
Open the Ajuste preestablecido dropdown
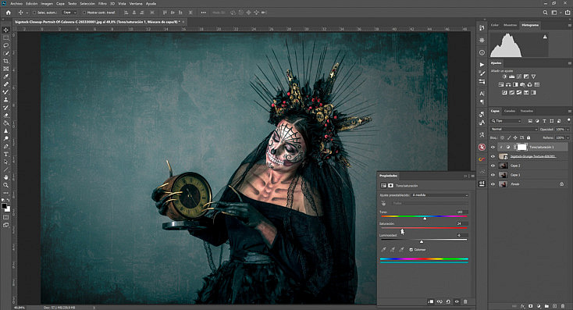coord(440,195)
